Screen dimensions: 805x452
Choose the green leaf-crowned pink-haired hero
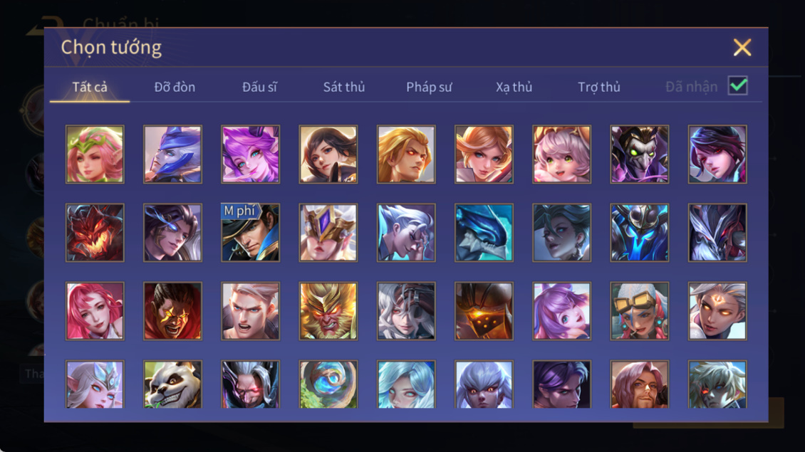95,154
